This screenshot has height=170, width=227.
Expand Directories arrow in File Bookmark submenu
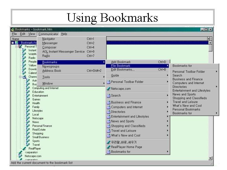pyautogui.click(x=216, y=87)
